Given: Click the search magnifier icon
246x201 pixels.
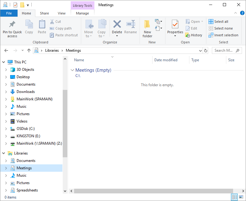Looking at the screenshot, I should 237,50.
